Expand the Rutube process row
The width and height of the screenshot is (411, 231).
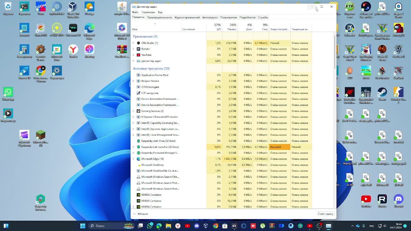click(x=134, y=49)
